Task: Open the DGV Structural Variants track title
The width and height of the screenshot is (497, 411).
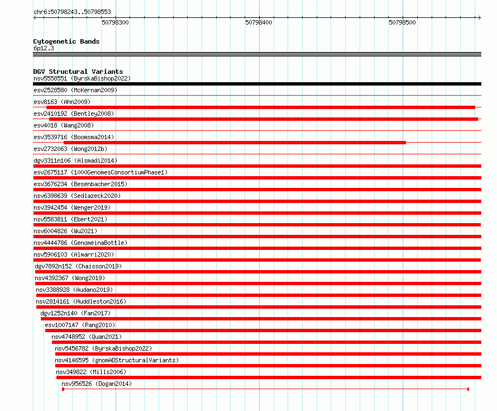Action: 78,72
